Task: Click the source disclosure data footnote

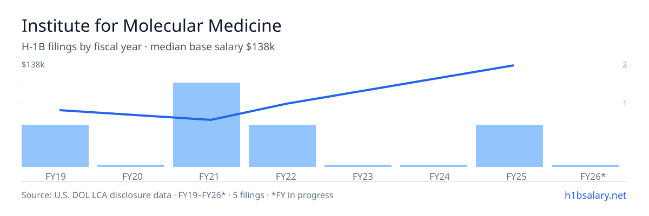Action: click(177, 195)
